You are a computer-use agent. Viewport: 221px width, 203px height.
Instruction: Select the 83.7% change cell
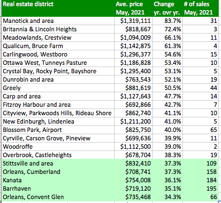167,21
